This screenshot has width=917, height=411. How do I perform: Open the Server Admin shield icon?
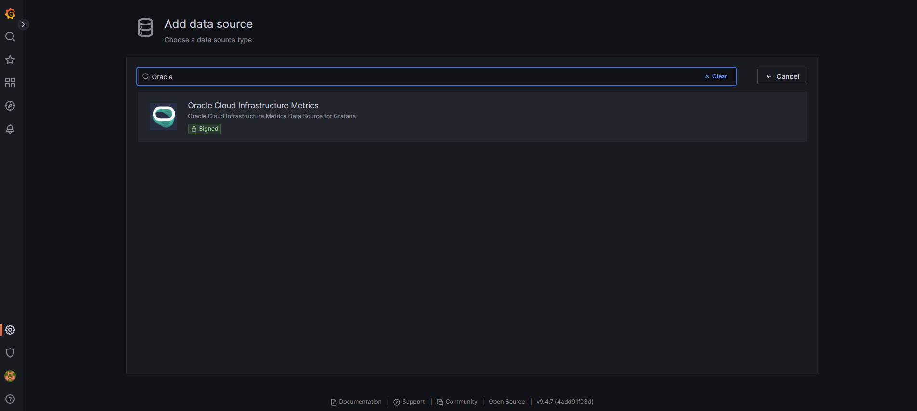(10, 353)
